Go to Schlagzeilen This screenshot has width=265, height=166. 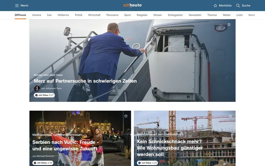(175, 15)
